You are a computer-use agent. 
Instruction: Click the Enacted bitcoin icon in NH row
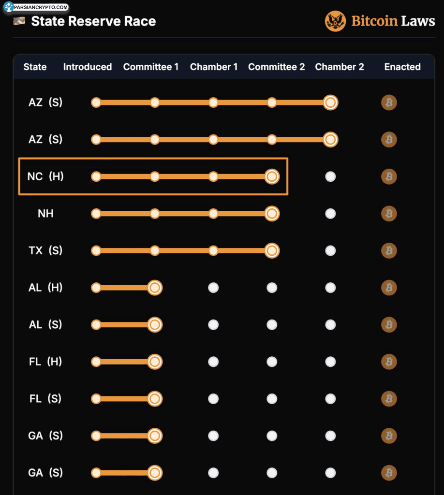pyautogui.click(x=389, y=214)
